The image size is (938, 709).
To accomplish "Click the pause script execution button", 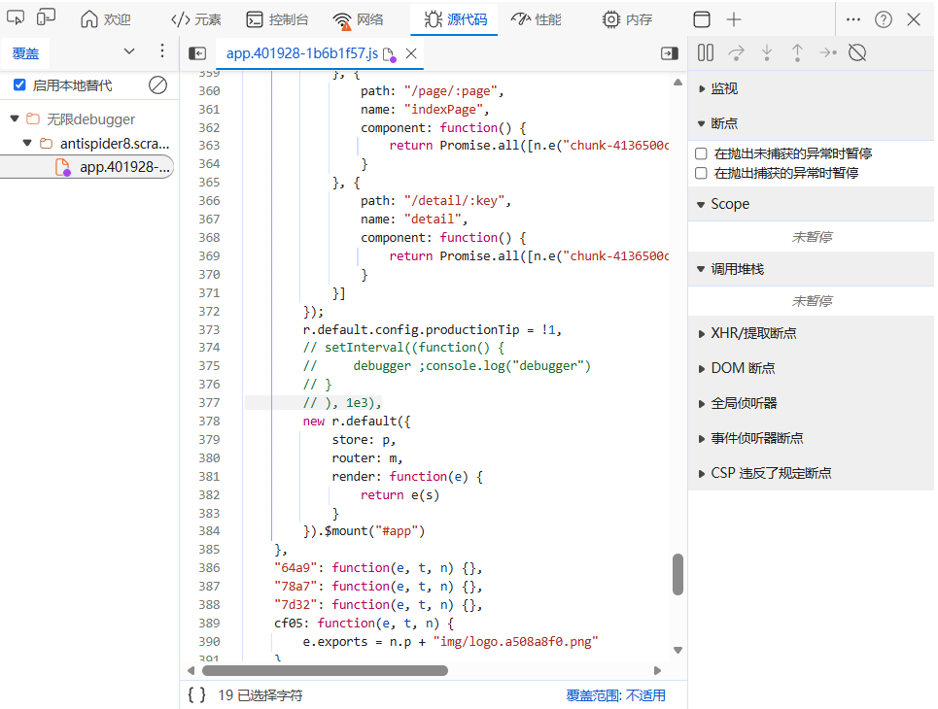I will coord(706,52).
